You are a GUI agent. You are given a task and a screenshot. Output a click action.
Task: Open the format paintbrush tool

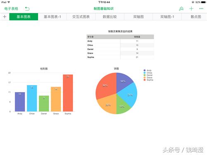coord(181,9)
